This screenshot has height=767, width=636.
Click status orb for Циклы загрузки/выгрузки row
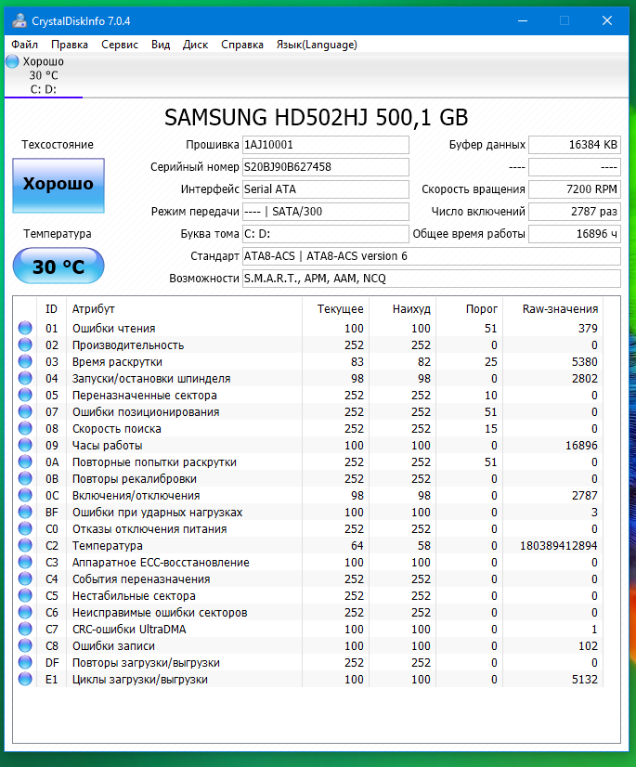tap(25, 679)
